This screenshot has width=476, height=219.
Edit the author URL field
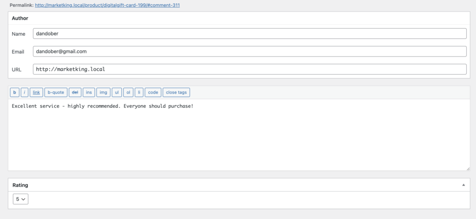click(250, 69)
